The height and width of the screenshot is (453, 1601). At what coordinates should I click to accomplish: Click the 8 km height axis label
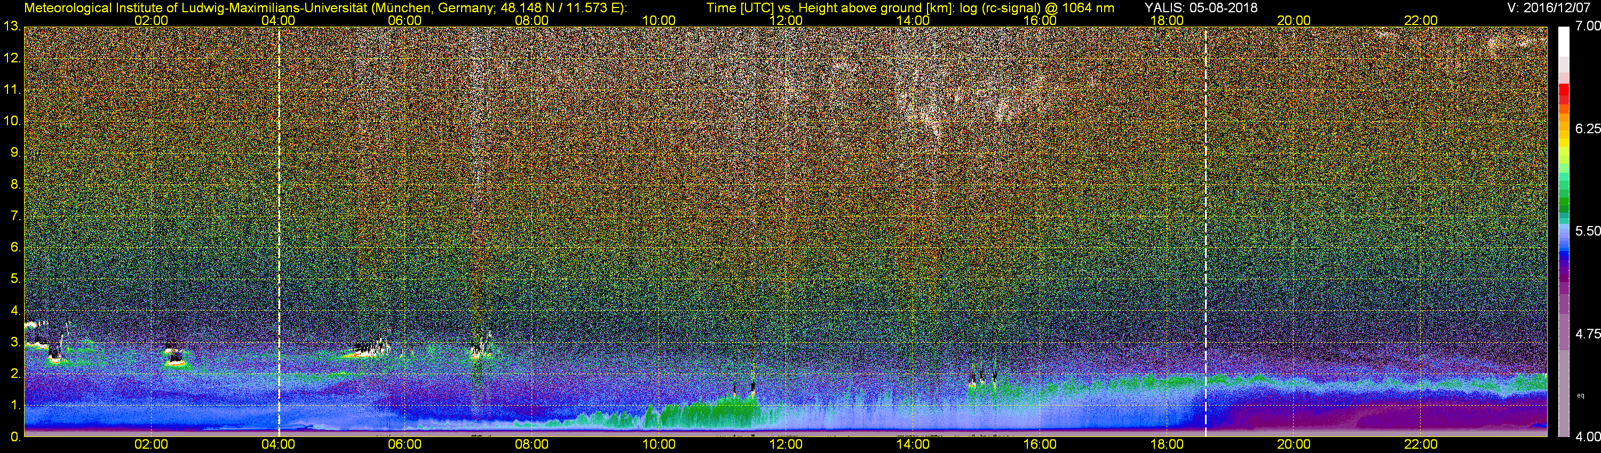pyautogui.click(x=15, y=184)
